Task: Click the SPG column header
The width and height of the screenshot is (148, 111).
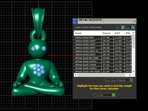Action: pyautogui.click(x=128, y=33)
